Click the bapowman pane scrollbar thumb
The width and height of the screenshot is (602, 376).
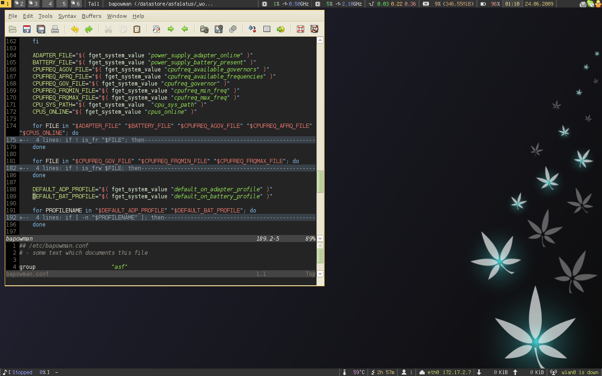(x=320, y=181)
